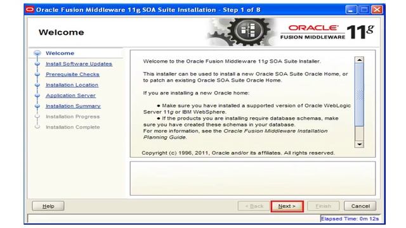Click the Install Software Updates bullet icon
This screenshot has width=406, height=228.
point(37,64)
